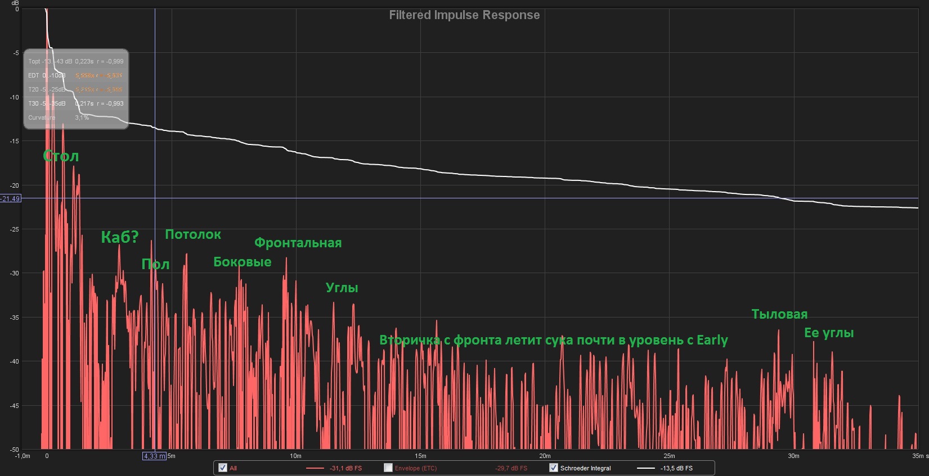Click the EDT 0..-10dB row in info box
929x476 pixels.
click(x=76, y=75)
